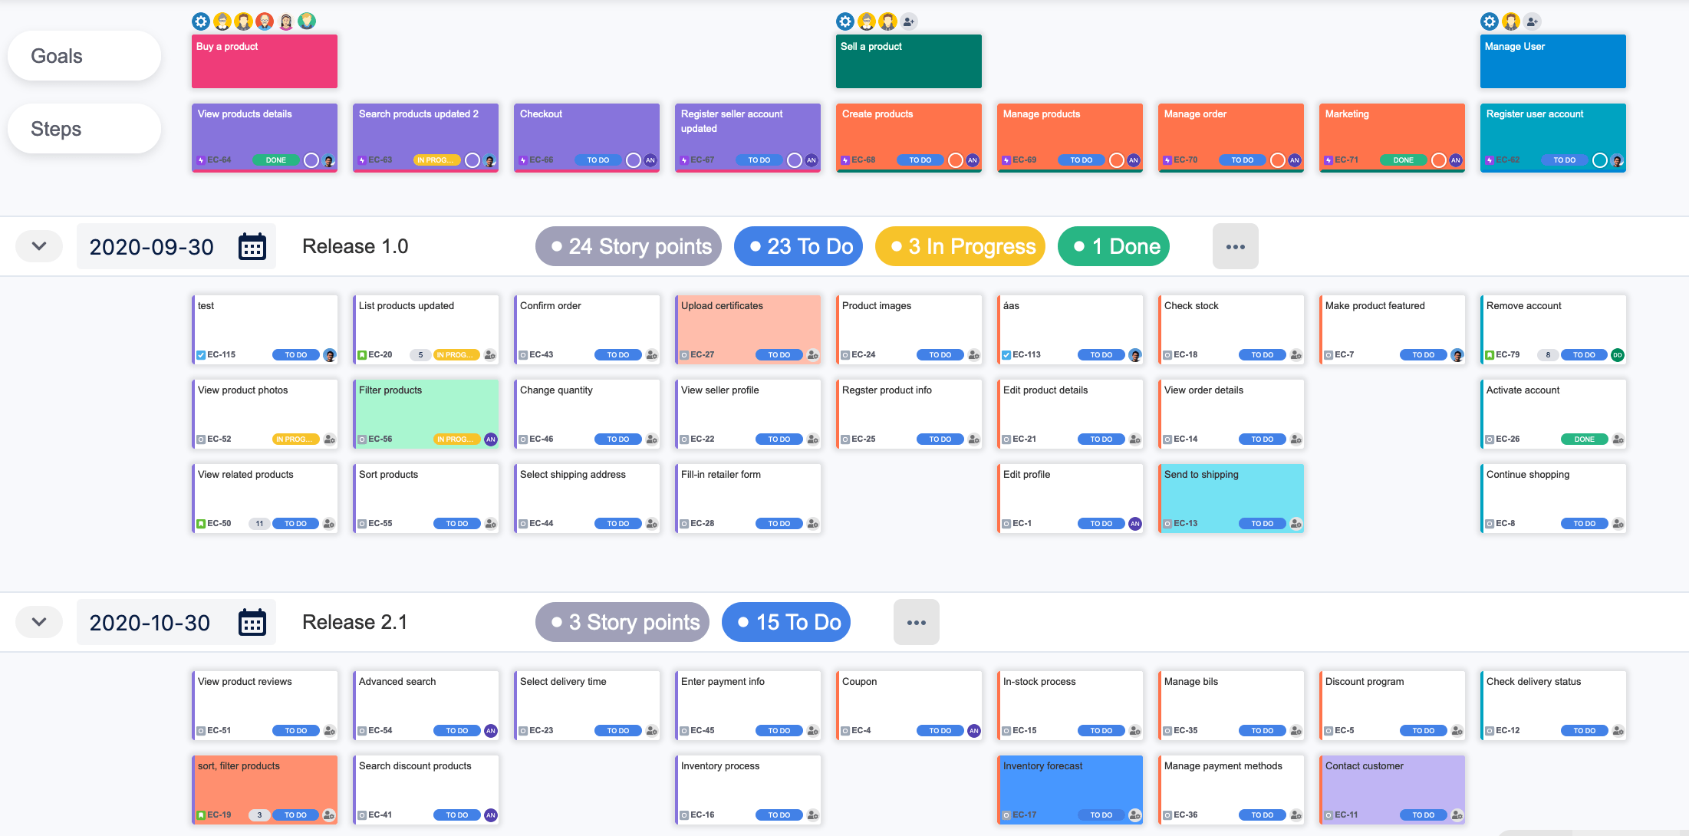Click the three-dot menu on Release 1.0
This screenshot has height=836, width=1689.
(1236, 245)
